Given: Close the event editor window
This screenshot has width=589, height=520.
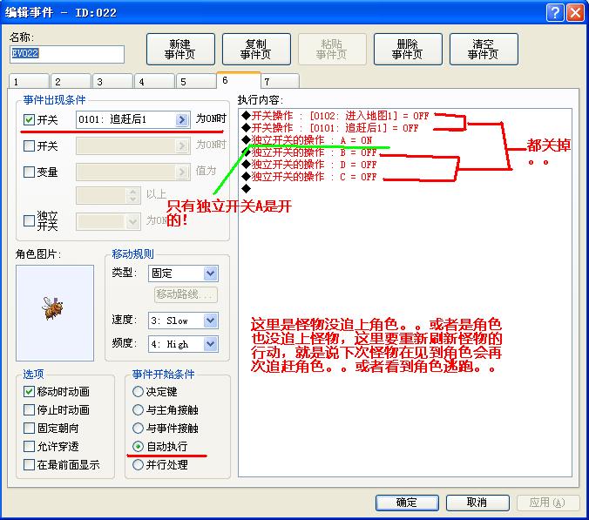Looking at the screenshot, I should 575,13.
